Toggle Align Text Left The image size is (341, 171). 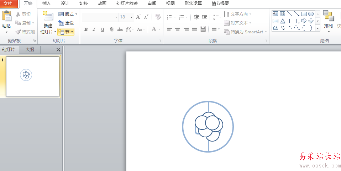pos(169,29)
